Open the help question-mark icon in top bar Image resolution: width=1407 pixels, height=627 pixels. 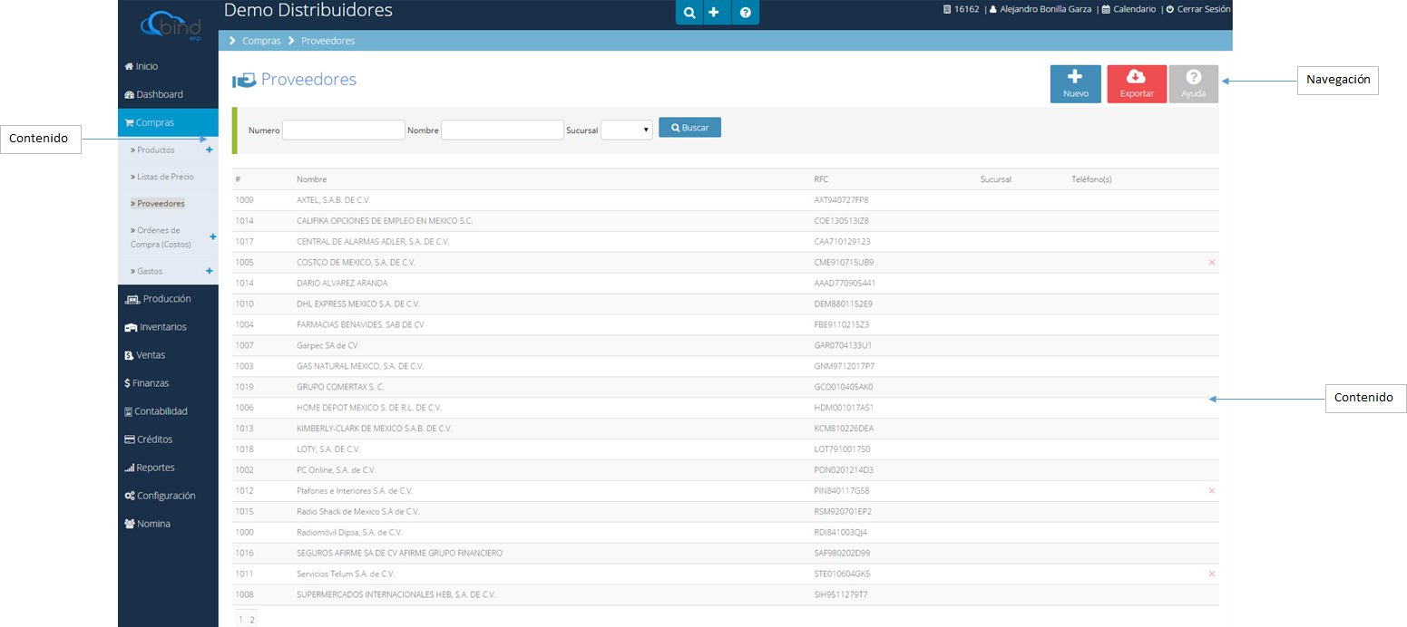[745, 13]
